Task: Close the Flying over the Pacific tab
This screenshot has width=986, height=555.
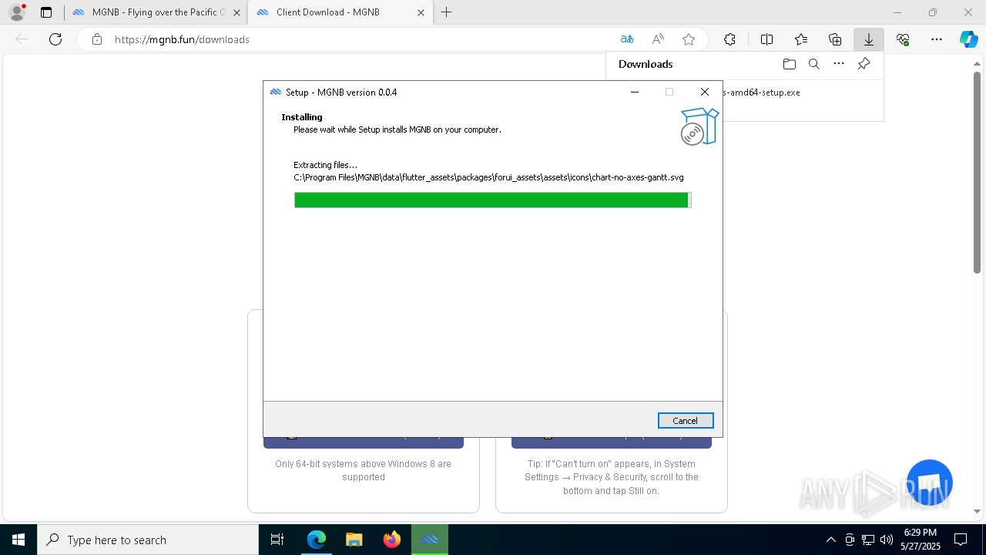Action: click(x=236, y=12)
